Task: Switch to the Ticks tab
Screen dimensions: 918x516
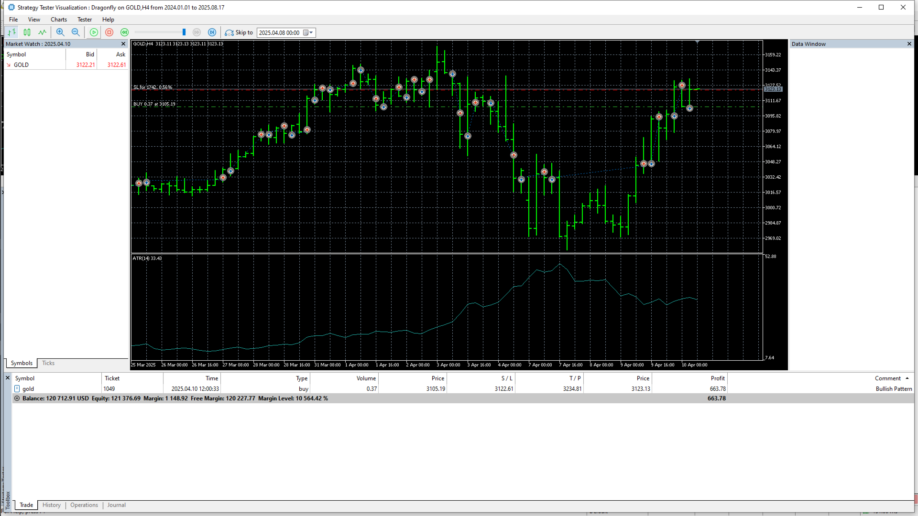Action: pos(48,363)
